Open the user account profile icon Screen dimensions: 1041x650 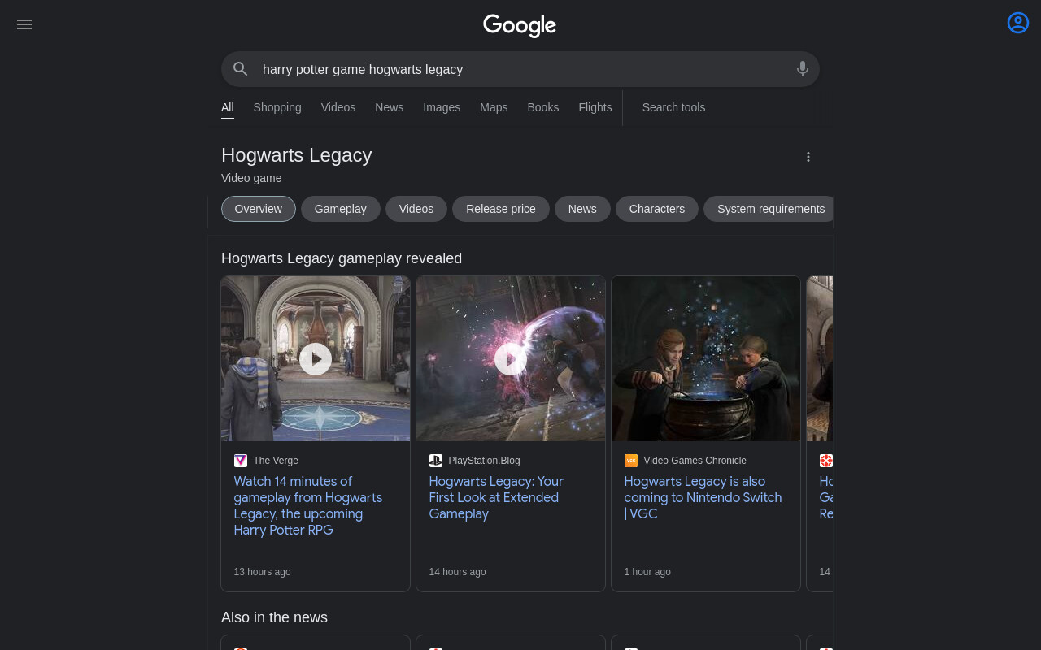[1018, 23]
